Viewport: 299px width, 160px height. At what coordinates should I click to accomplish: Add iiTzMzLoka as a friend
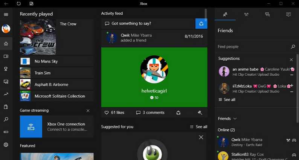pos(291,85)
